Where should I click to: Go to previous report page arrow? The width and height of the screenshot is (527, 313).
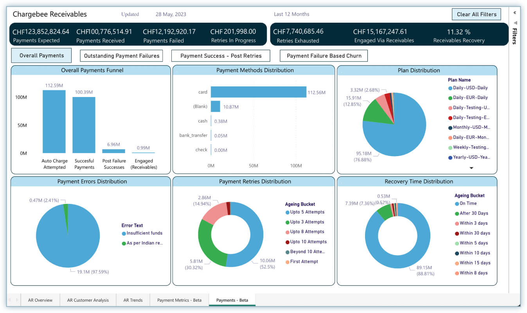pyautogui.click(x=10, y=300)
